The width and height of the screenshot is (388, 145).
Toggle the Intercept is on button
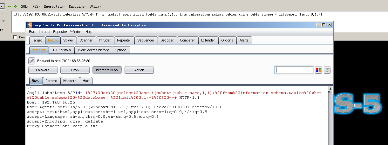[x=107, y=70]
